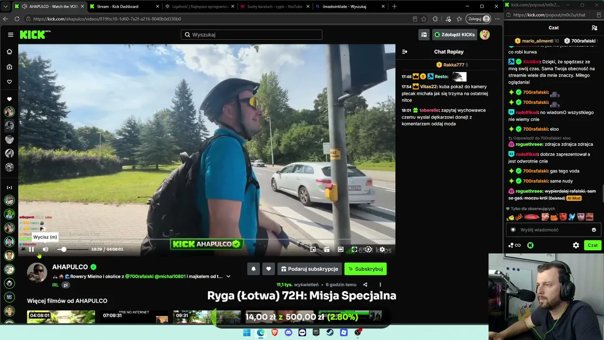Click the IRL category link

click(x=55, y=285)
